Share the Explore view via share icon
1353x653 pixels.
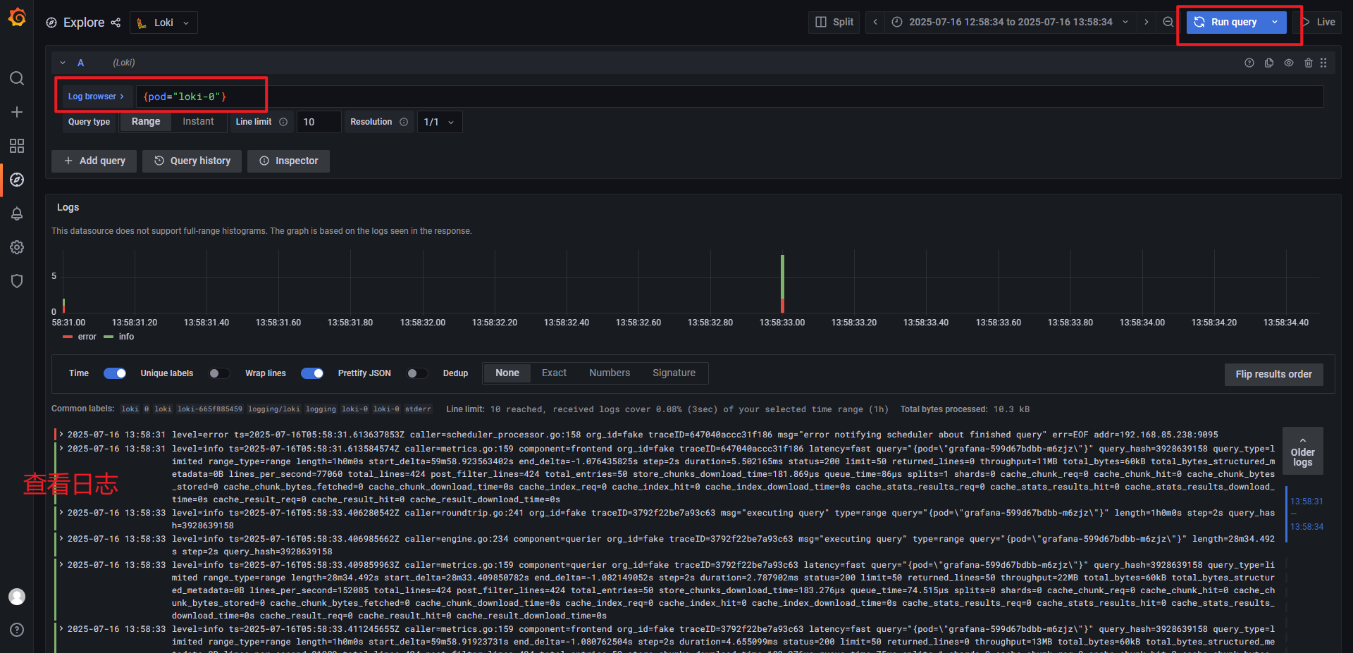coord(116,23)
